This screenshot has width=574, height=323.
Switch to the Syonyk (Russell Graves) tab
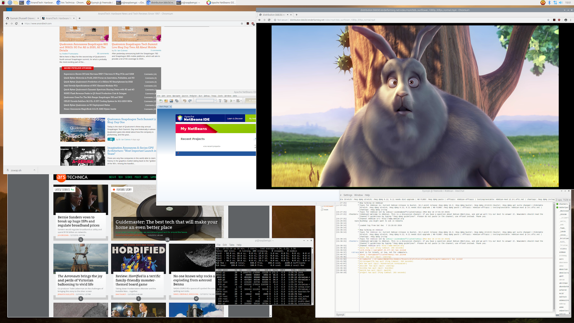tap(22, 18)
